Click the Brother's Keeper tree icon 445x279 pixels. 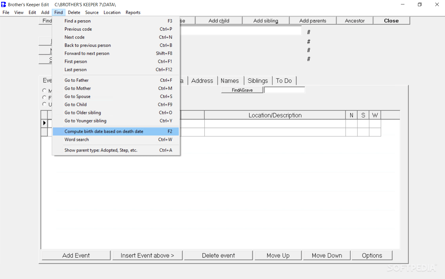3,4
